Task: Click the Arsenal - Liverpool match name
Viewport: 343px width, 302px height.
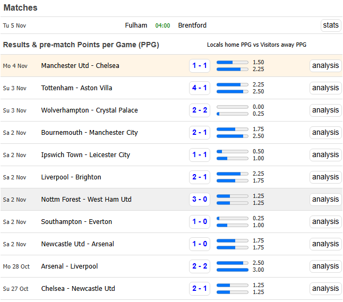Action: (x=70, y=266)
